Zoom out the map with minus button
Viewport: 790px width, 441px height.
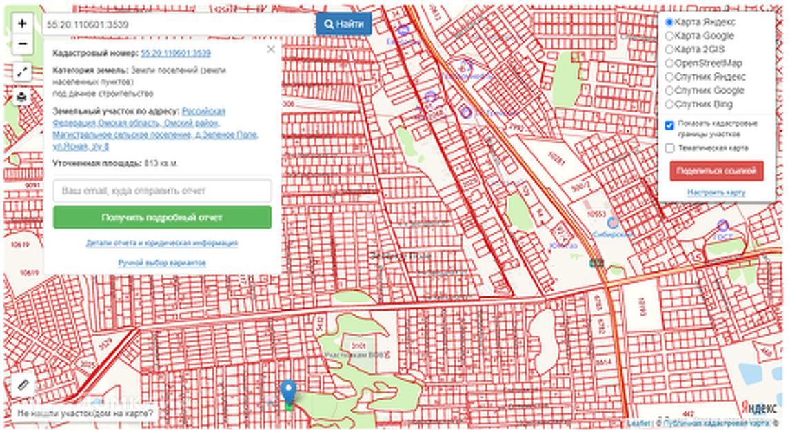coord(22,44)
